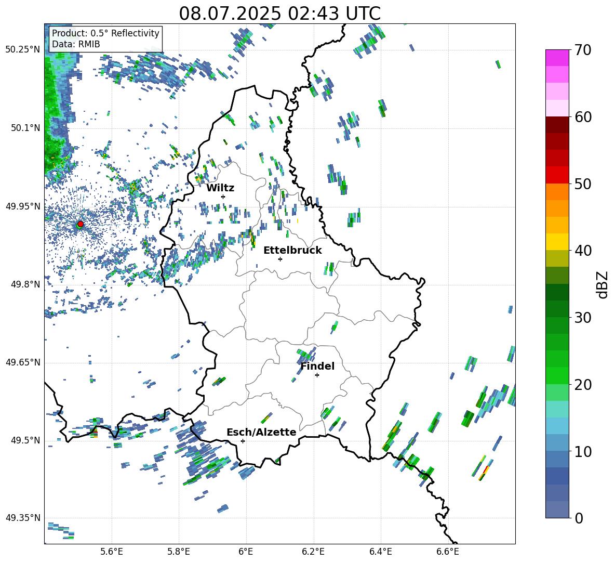This screenshot has height=562, width=615.
Task: Click the colorbar value 30
Action: 583,318
